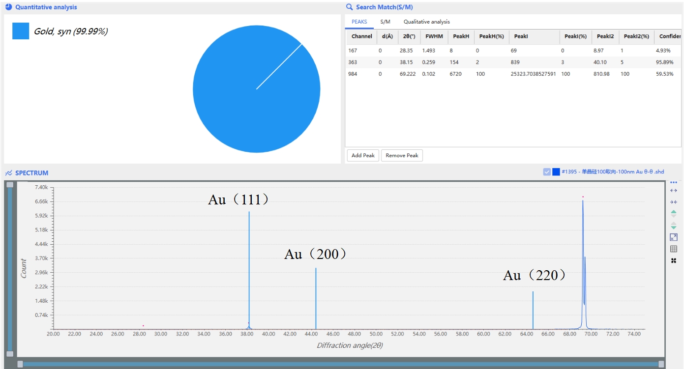
Task: Click the Search Match magnifier icon
Action: (349, 7)
